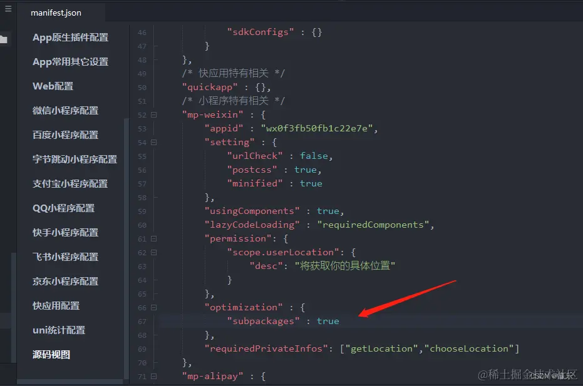This screenshot has height=386, width=583.
Task: Collapse the mp-weixin block at line 52
Action: pos(153,114)
